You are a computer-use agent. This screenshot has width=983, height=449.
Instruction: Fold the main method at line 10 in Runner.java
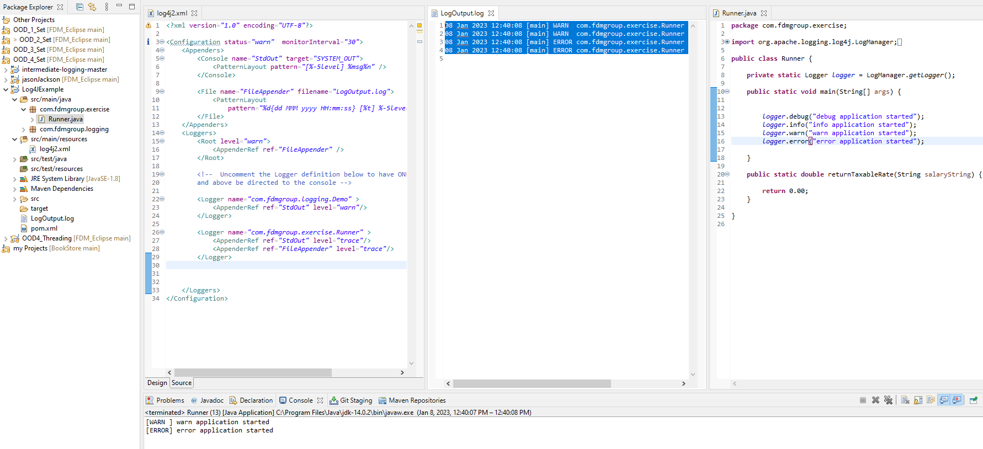click(x=727, y=92)
